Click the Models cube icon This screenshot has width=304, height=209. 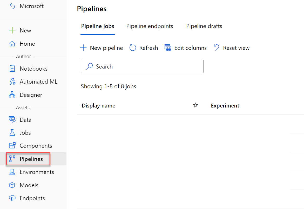pyautogui.click(x=12, y=185)
